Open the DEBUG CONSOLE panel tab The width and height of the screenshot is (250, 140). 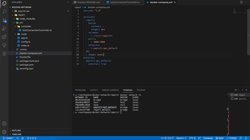110,90
